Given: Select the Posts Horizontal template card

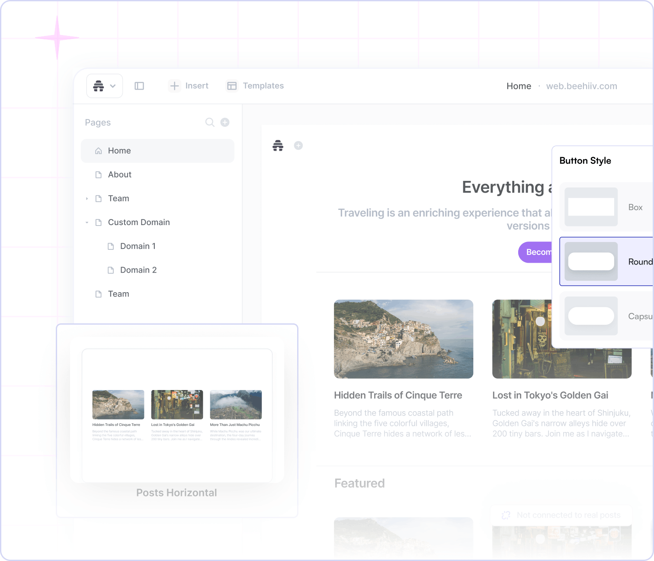Looking at the screenshot, I should tap(177, 420).
